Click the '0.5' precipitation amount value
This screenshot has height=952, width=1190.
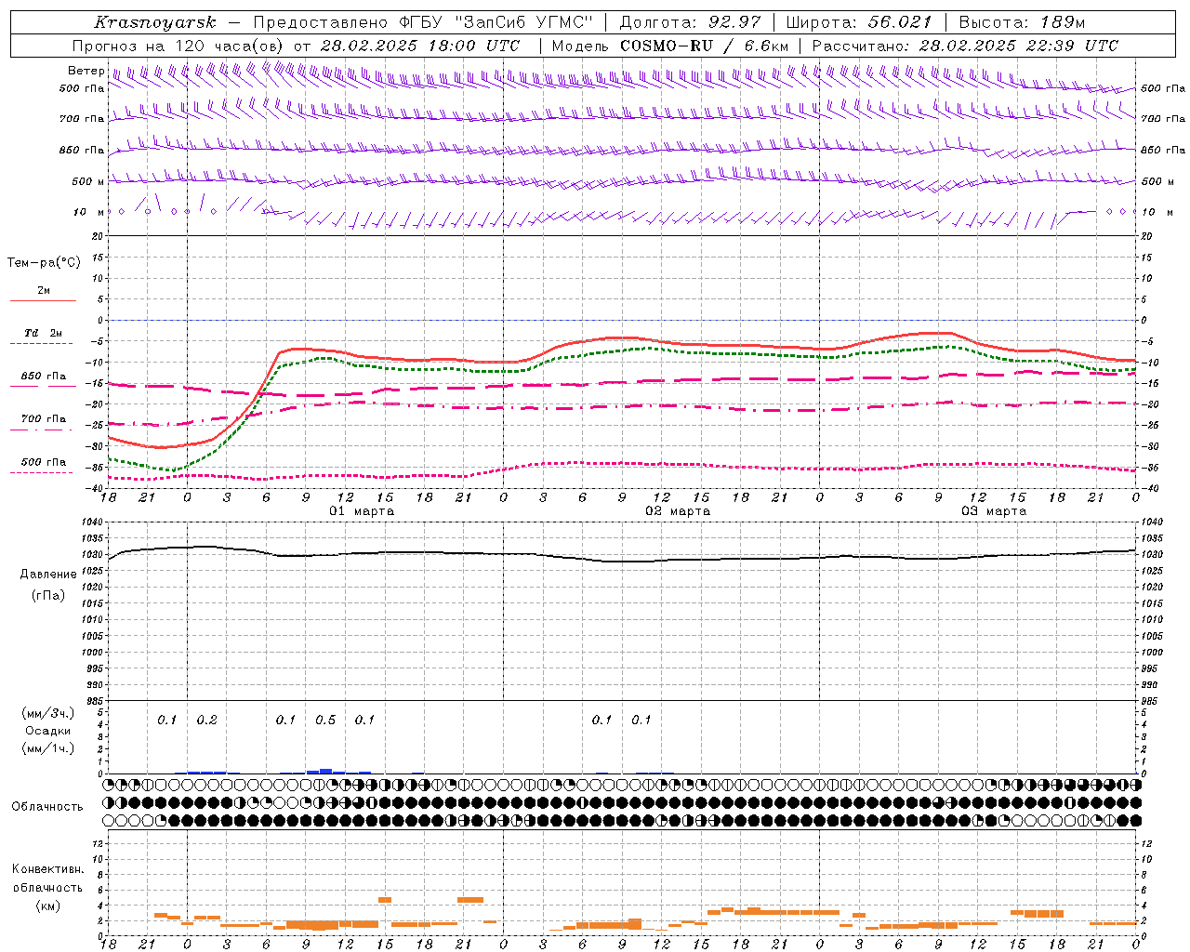325,720
